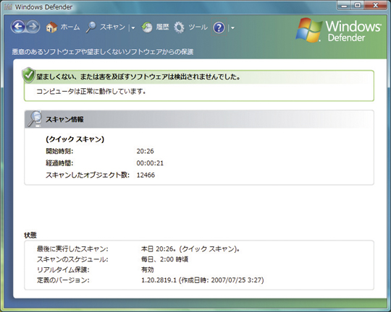Screen dimensions: 391x312
Task: Click the malicious software protection subtitle text
Action: point(103,52)
